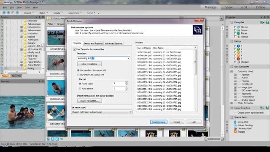Select the Template tab
The image size is (270, 152).
[77, 43]
